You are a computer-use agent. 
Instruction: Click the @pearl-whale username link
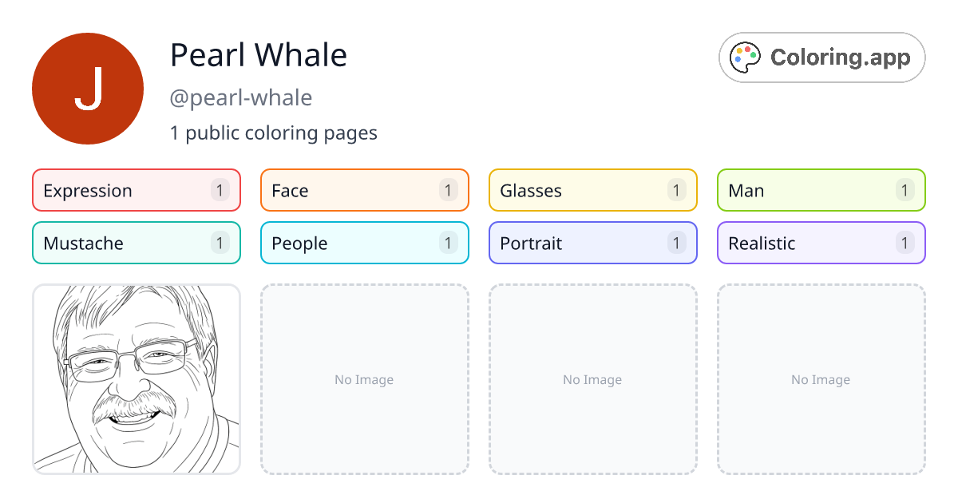[x=241, y=97]
